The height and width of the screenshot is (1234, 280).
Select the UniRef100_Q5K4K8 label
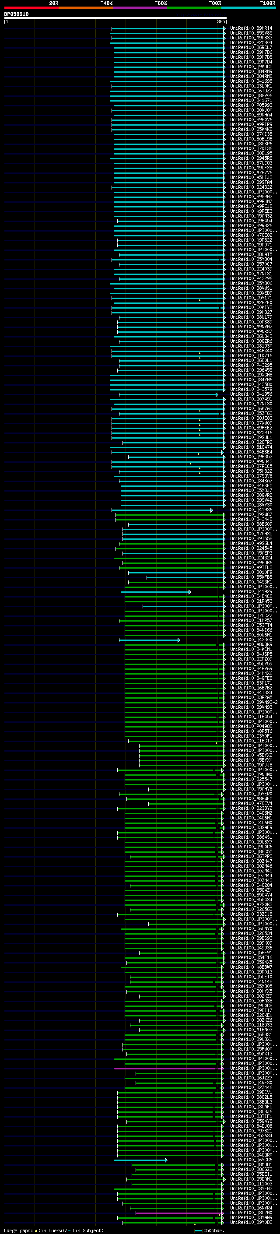[251, 129]
